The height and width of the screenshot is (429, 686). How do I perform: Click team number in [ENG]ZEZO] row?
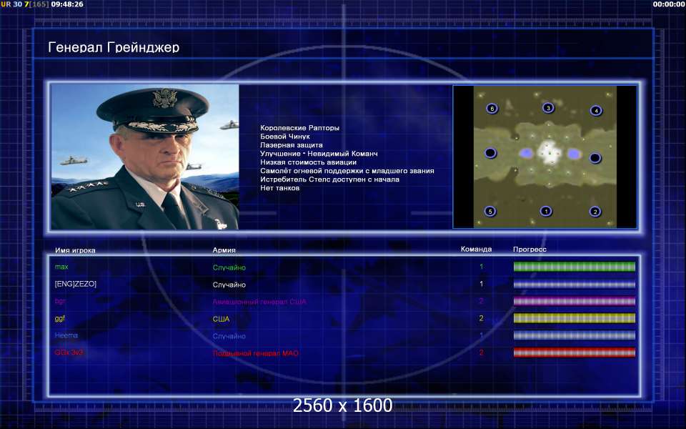[x=481, y=284]
